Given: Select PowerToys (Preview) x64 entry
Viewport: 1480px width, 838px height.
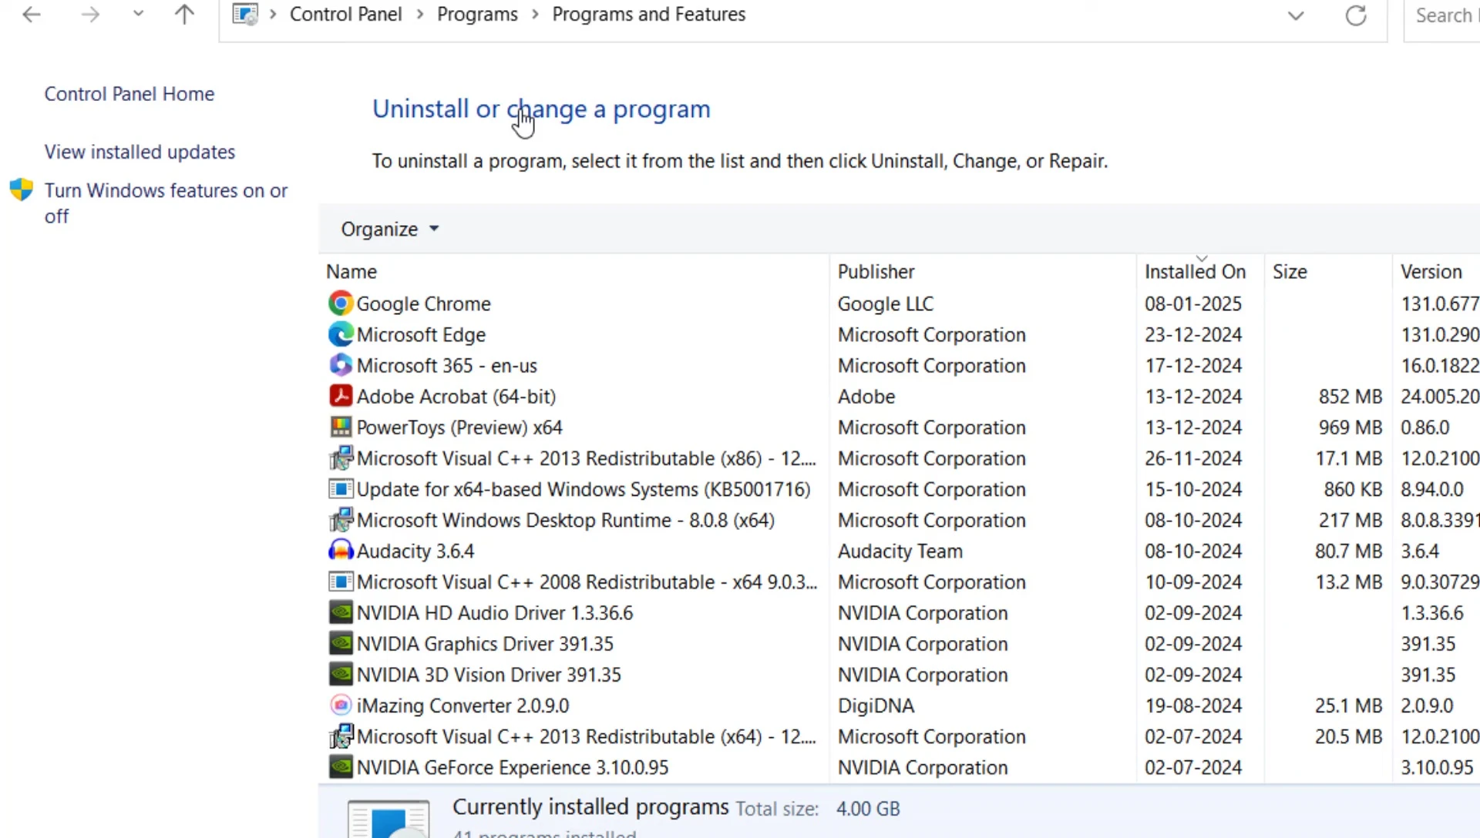Looking at the screenshot, I should point(459,427).
